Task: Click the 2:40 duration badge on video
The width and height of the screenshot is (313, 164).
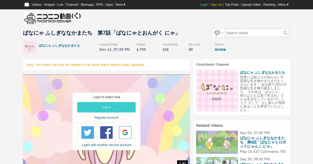Action: pyautogui.click(x=182, y=162)
